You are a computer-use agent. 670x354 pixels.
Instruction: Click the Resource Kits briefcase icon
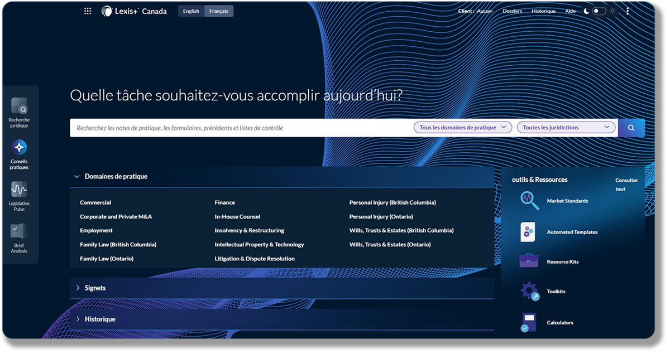[x=528, y=261]
